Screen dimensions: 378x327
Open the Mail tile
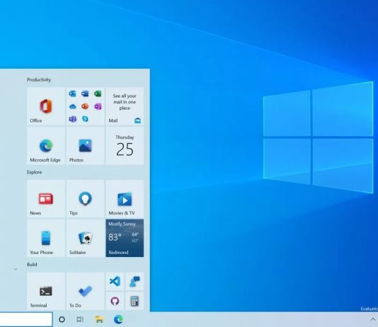tap(125, 106)
